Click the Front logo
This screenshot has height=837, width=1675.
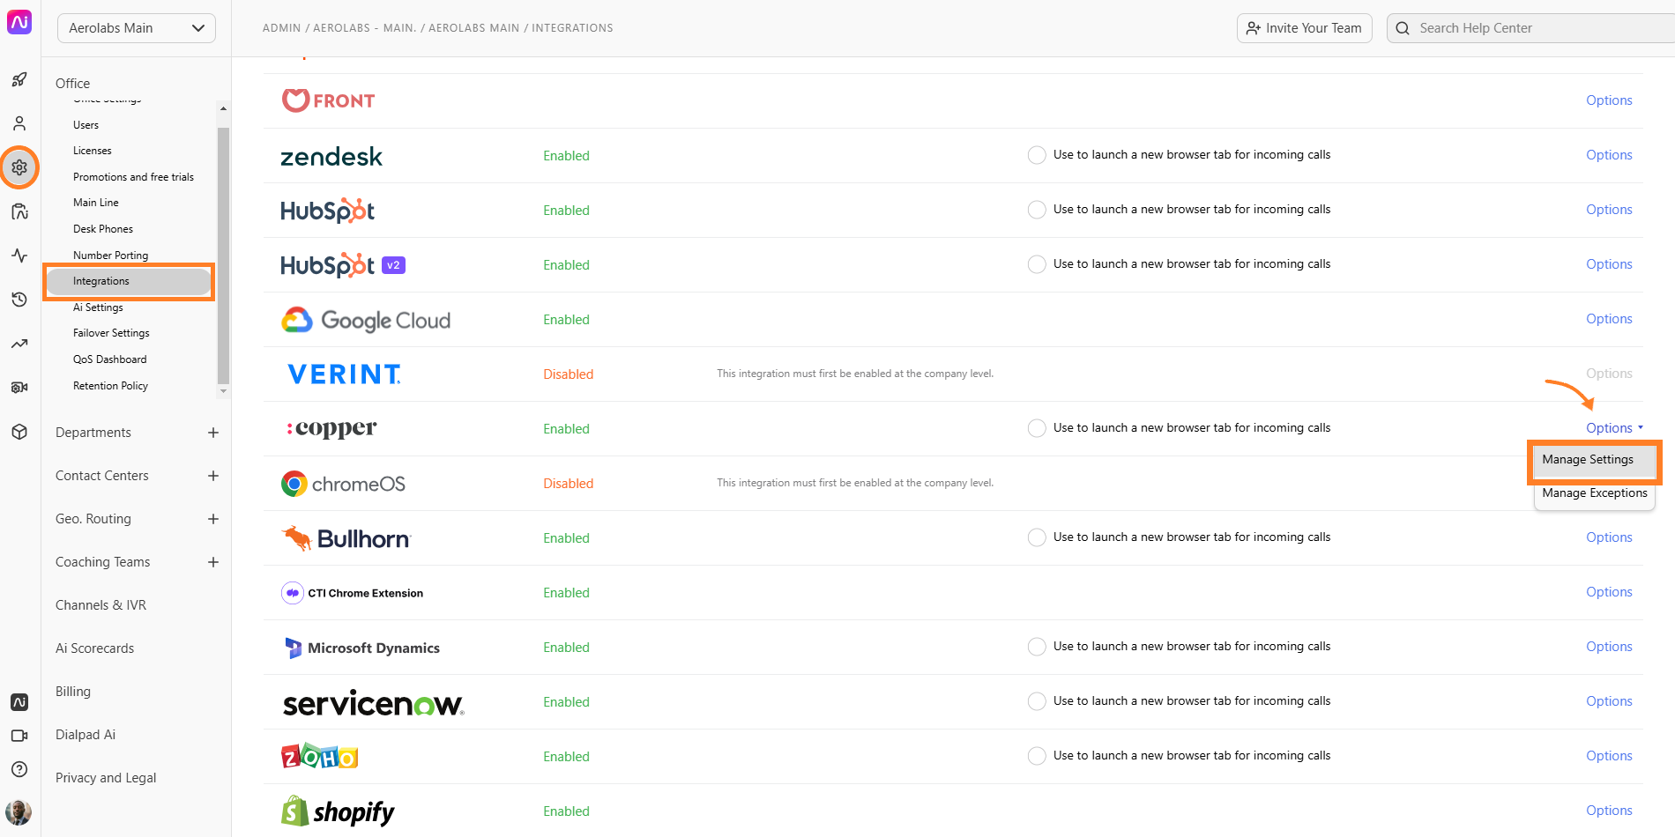click(x=329, y=100)
